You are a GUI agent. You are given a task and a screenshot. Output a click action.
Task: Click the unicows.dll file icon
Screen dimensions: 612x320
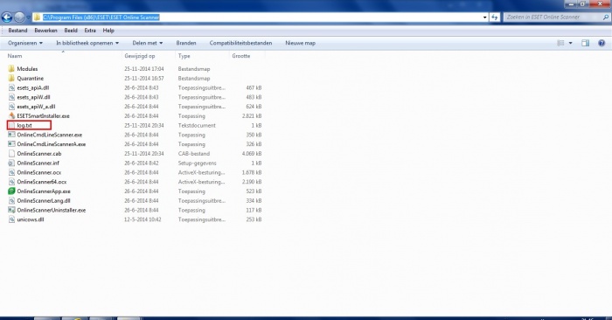pos(11,219)
